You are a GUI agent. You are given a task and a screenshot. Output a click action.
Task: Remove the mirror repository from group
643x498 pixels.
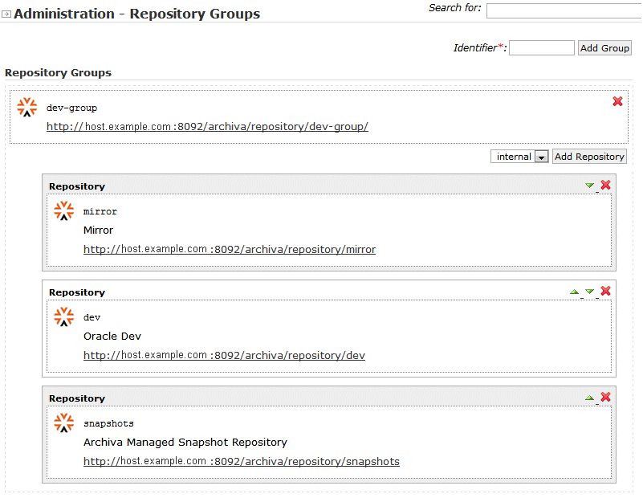[x=606, y=185]
